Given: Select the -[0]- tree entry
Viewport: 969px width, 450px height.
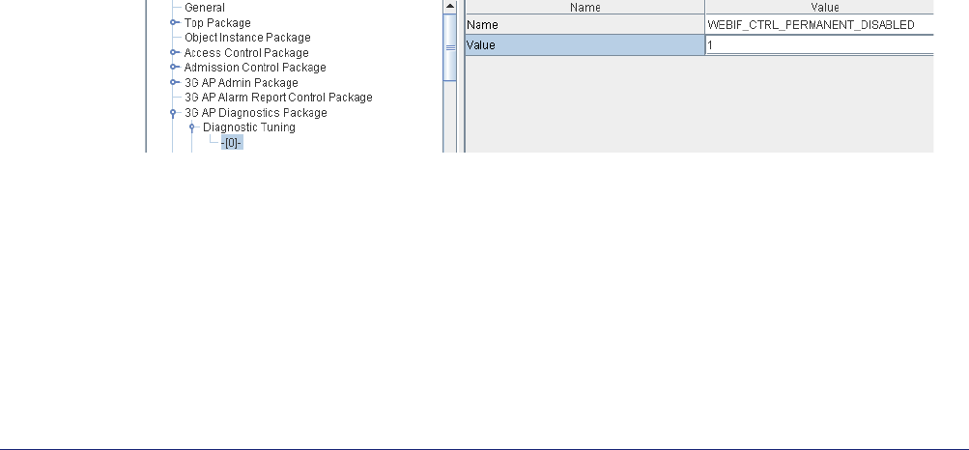Looking at the screenshot, I should pos(232,143).
